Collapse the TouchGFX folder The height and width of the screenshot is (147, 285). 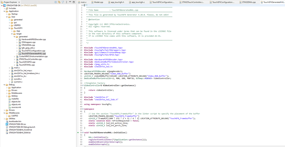(9, 28)
